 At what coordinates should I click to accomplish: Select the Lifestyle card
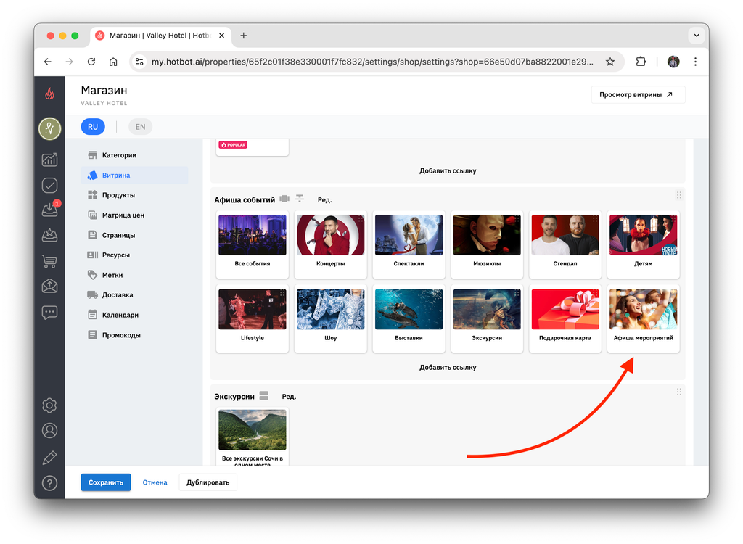(x=252, y=319)
